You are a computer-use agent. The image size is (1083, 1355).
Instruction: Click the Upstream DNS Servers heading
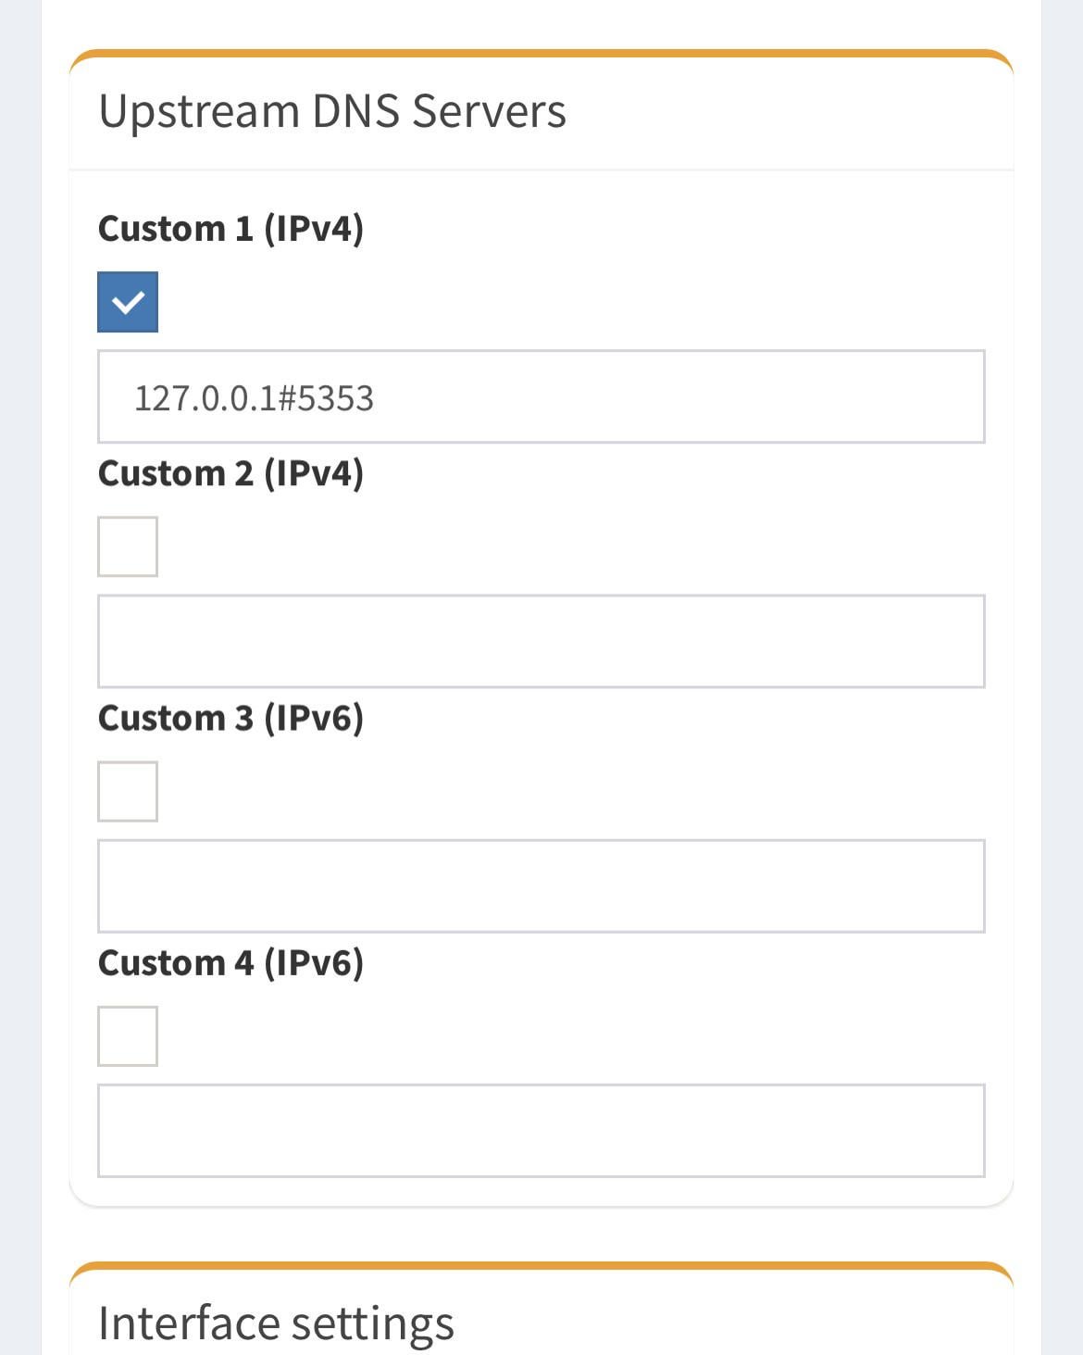tap(331, 111)
